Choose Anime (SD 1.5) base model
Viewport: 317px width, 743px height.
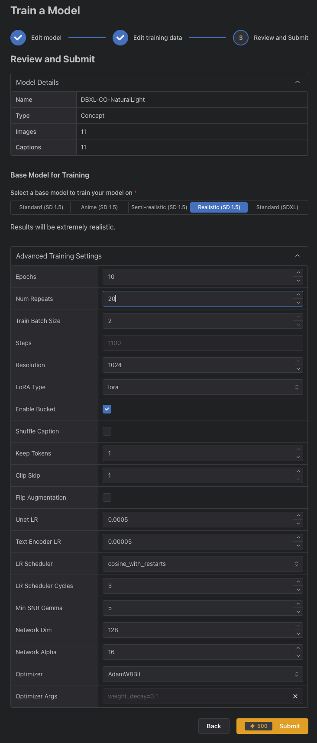[99, 207]
